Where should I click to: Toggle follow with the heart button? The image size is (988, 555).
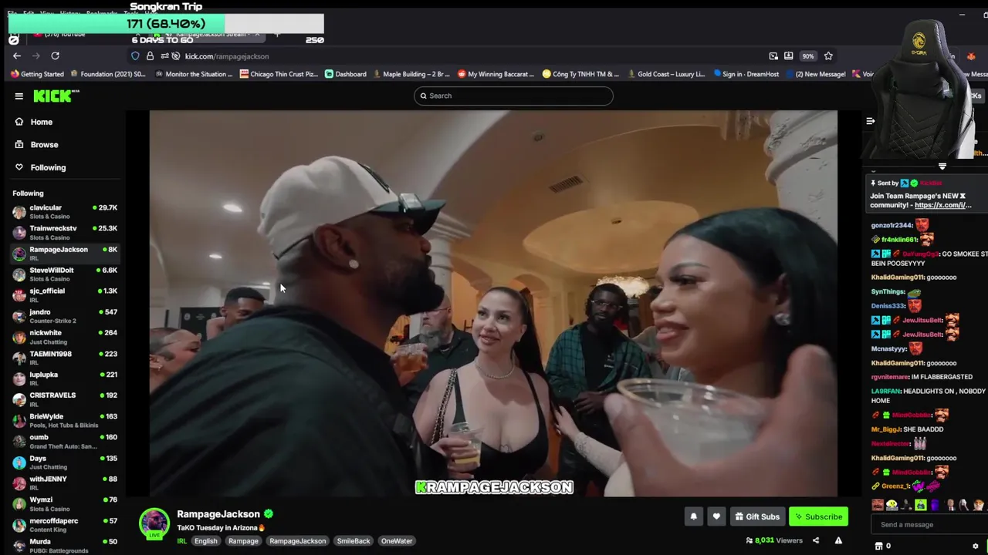coord(716,516)
